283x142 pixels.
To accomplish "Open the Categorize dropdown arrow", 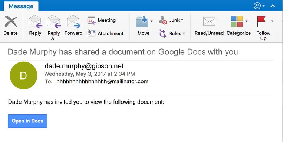I will (x=246, y=21).
